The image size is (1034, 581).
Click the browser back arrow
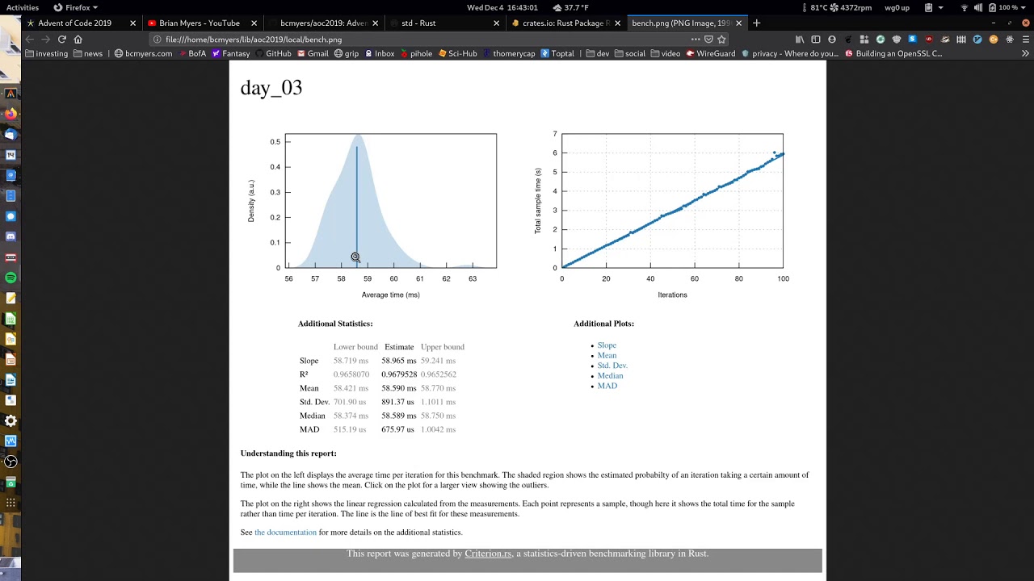click(x=30, y=39)
